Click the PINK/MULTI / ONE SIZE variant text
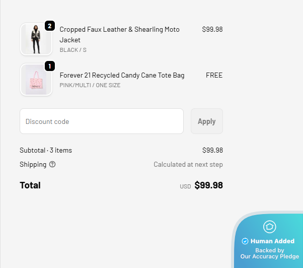 tap(90, 85)
